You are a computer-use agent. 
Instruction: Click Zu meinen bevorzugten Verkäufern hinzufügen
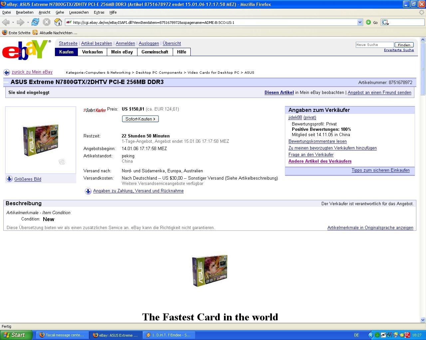point(332,148)
